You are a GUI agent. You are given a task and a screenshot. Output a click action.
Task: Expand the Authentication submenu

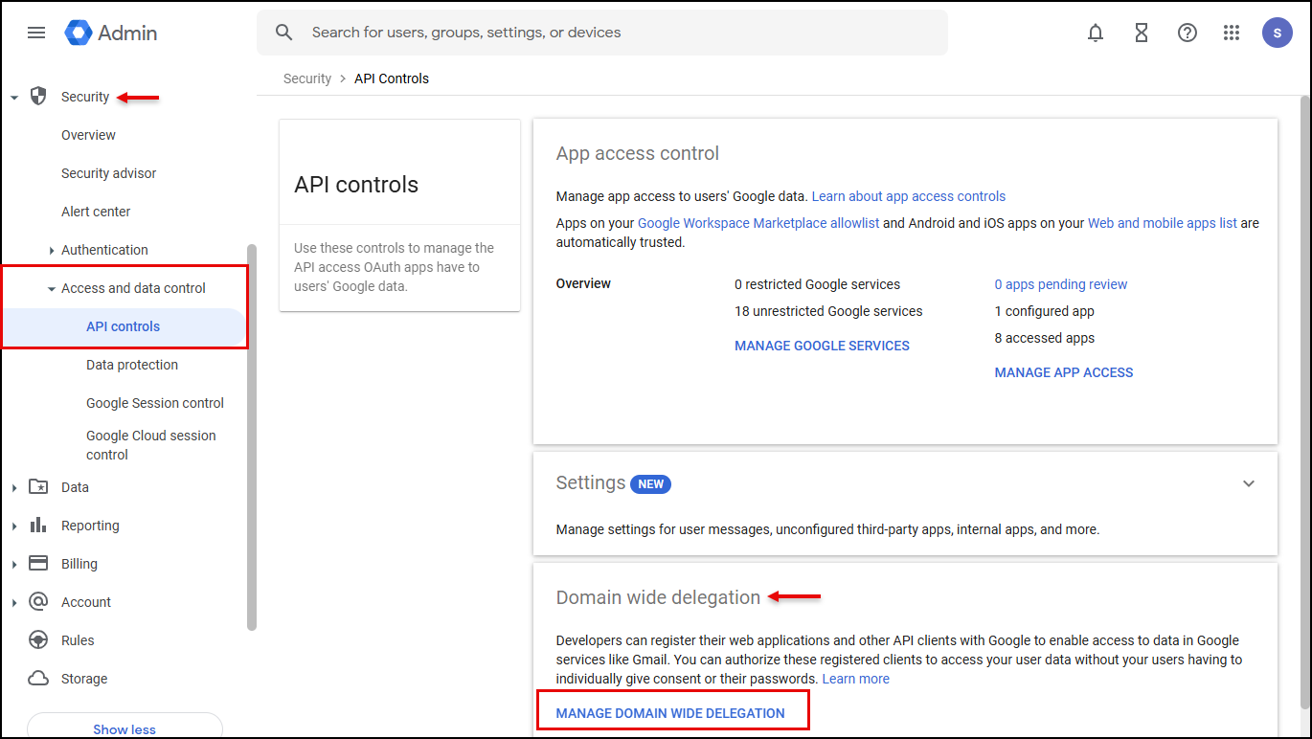coord(52,251)
